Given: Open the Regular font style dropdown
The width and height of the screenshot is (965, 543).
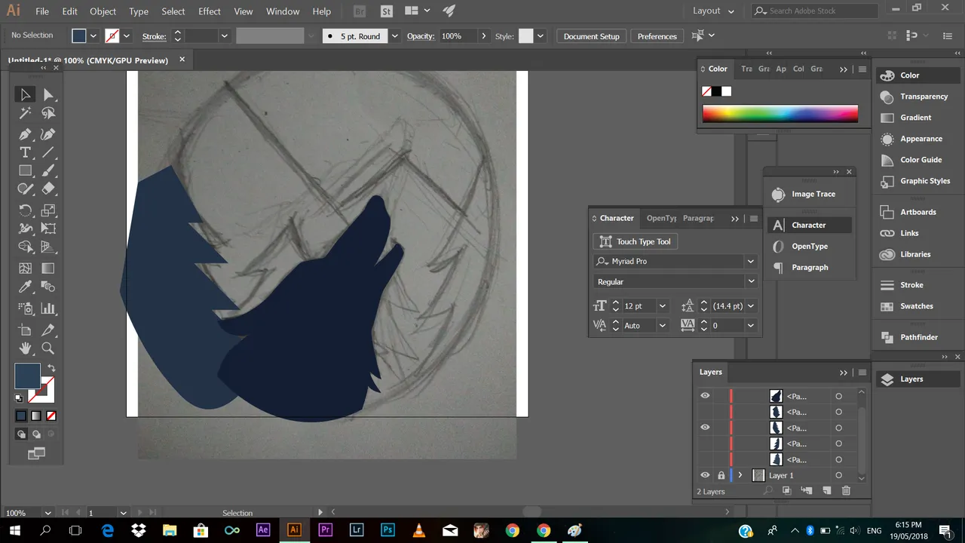Looking at the screenshot, I should (750, 281).
